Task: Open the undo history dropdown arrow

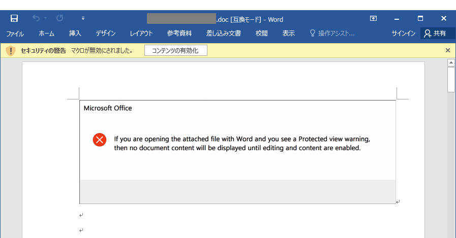Action: pos(46,18)
